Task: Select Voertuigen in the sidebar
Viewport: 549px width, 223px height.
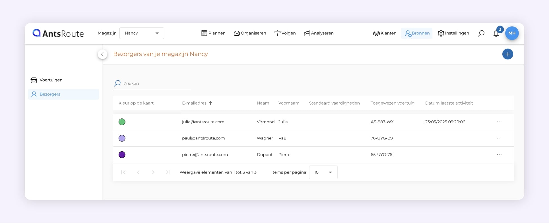Action: (x=51, y=80)
